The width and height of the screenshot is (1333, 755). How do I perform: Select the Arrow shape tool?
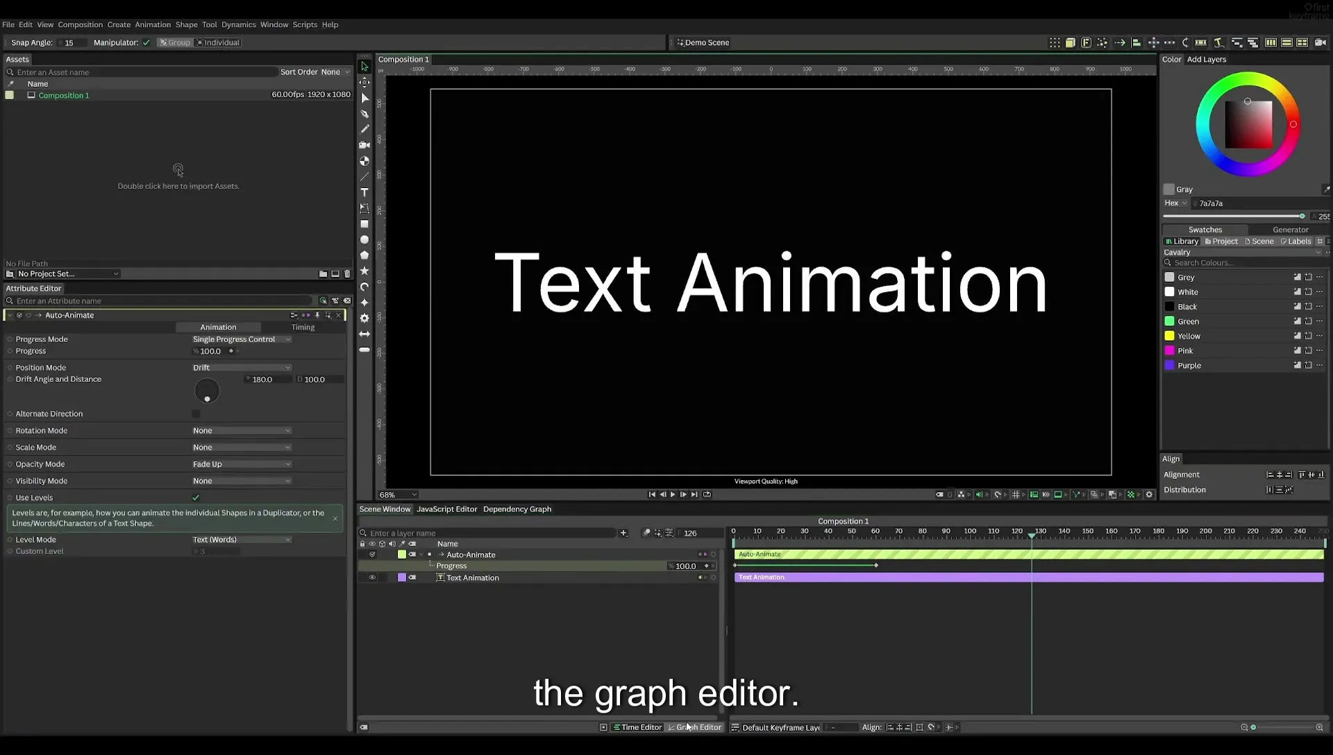click(364, 334)
